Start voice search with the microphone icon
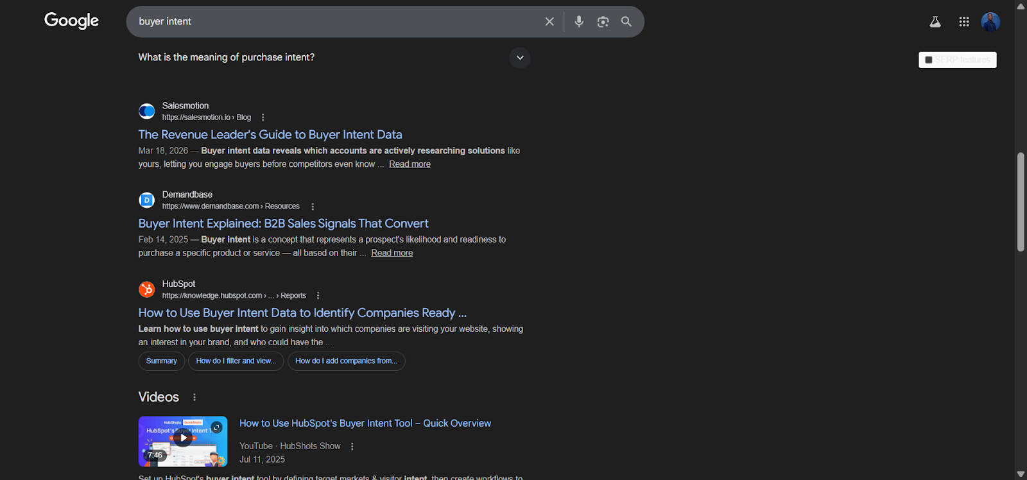Image resolution: width=1027 pixels, height=480 pixels. (579, 22)
